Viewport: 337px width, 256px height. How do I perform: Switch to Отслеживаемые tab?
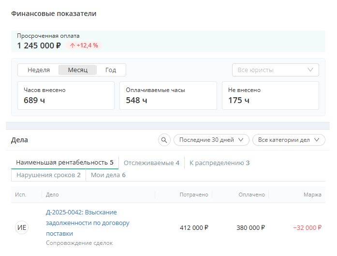[x=151, y=163]
